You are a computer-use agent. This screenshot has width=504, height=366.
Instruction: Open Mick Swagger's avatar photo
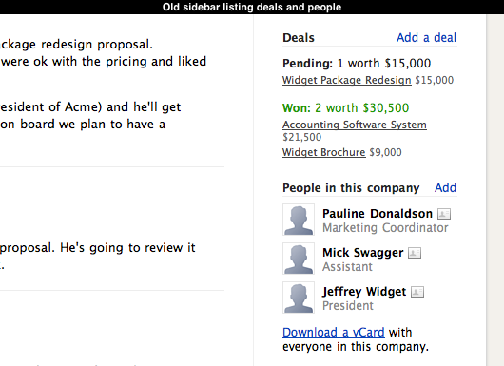(x=299, y=259)
